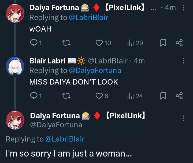Open the @LabriBlair link in the main tweet

point(65,139)
